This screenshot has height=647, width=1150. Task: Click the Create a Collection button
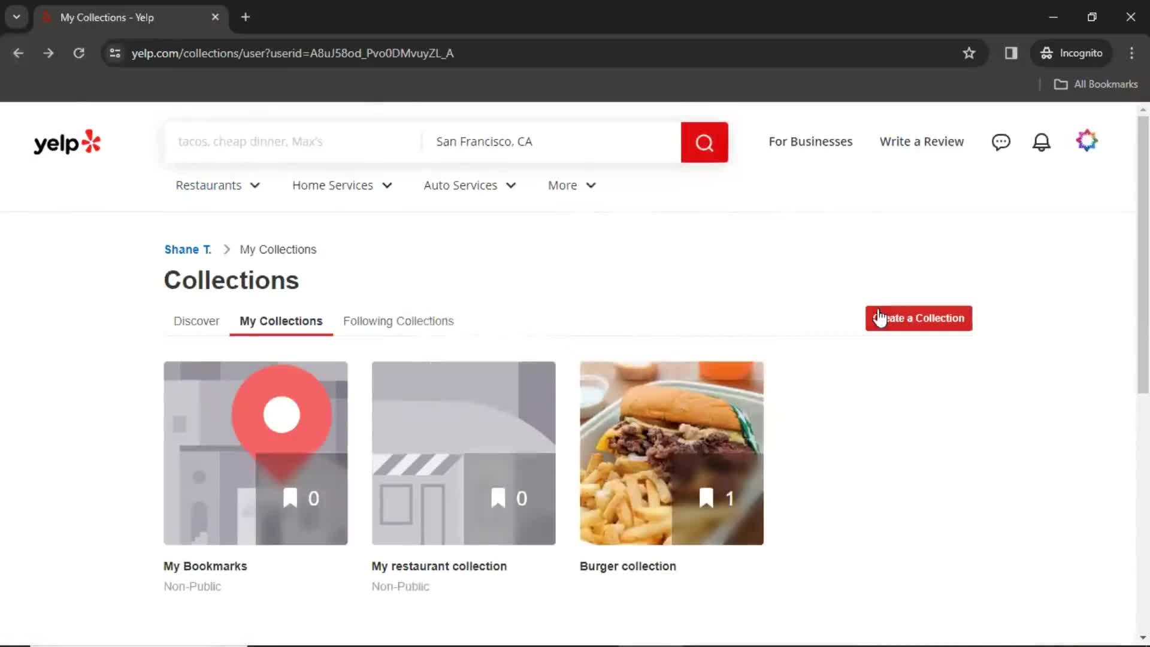[919, 318]
